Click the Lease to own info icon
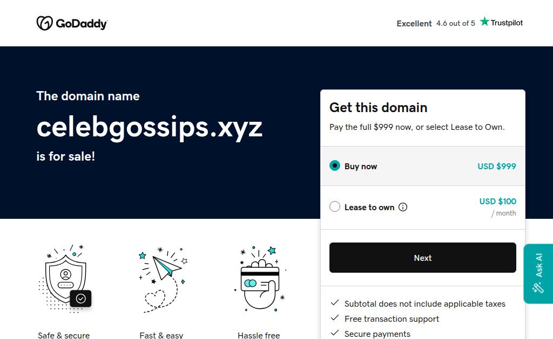 pyautogui.click(x=403, y=207)
